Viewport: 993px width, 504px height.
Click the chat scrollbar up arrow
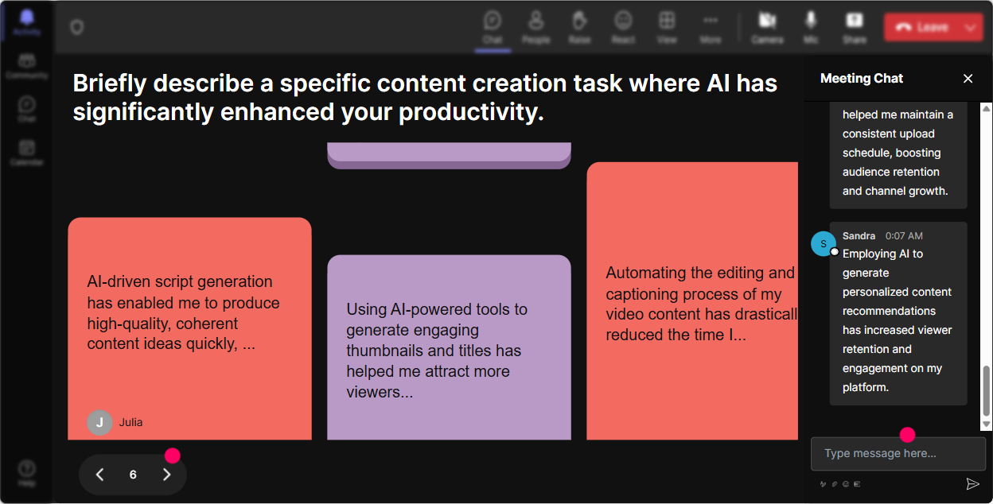click(987, 108)
